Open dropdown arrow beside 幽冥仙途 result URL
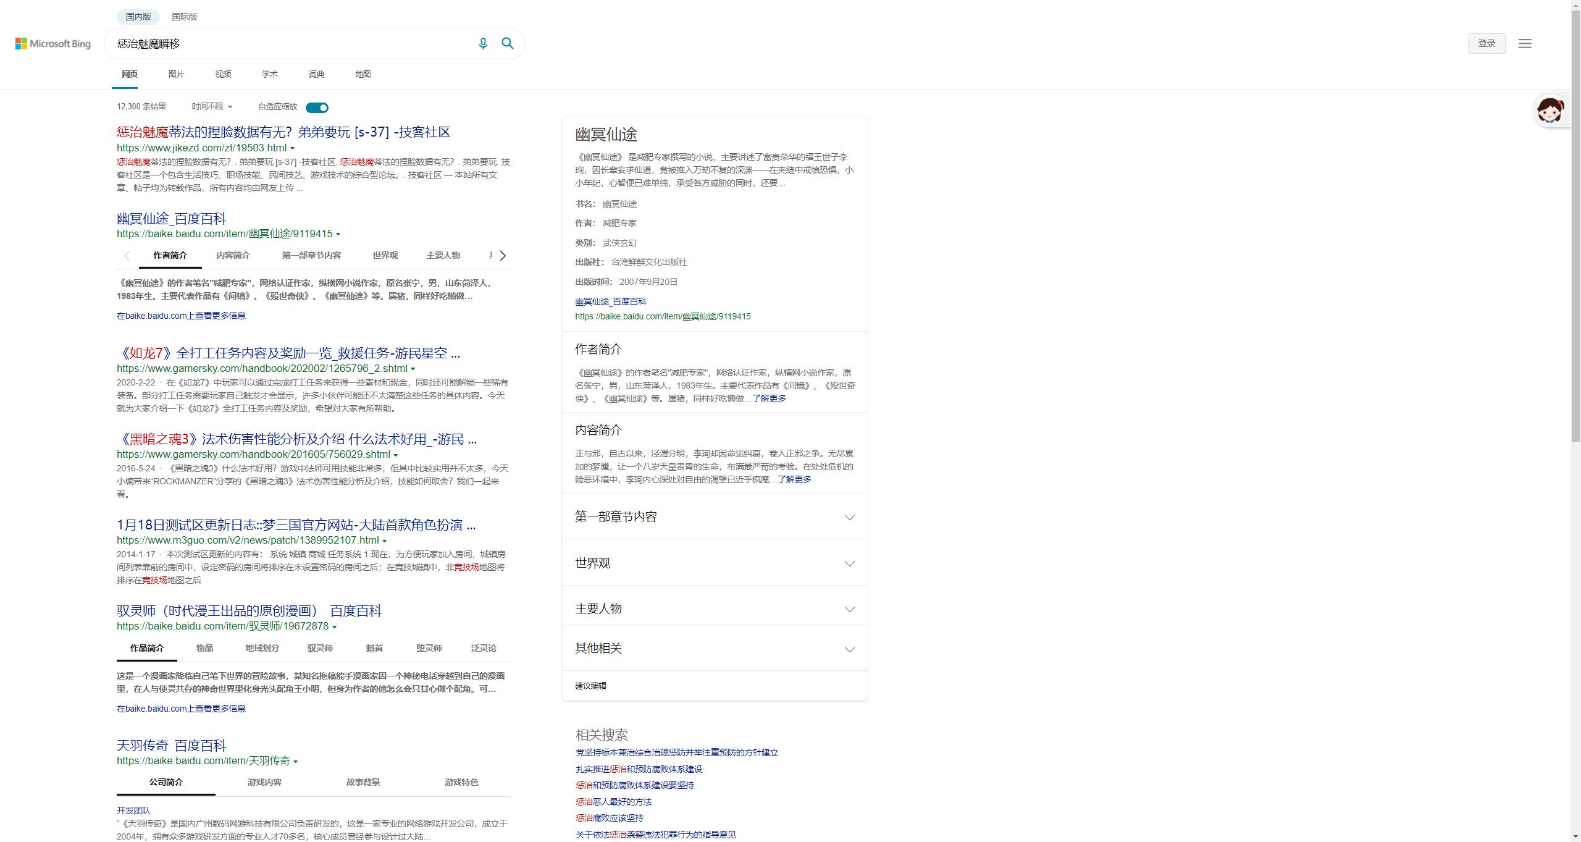1581x842 pixels. click(338, 234)
